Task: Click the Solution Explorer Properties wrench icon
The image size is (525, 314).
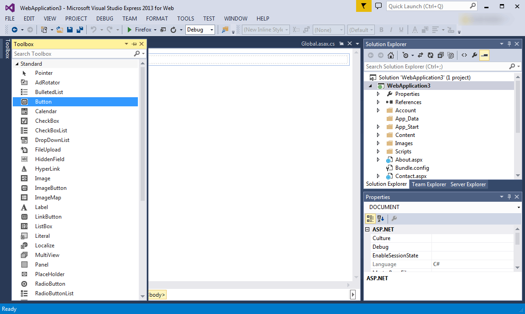Action: click(x=474, y=55)
